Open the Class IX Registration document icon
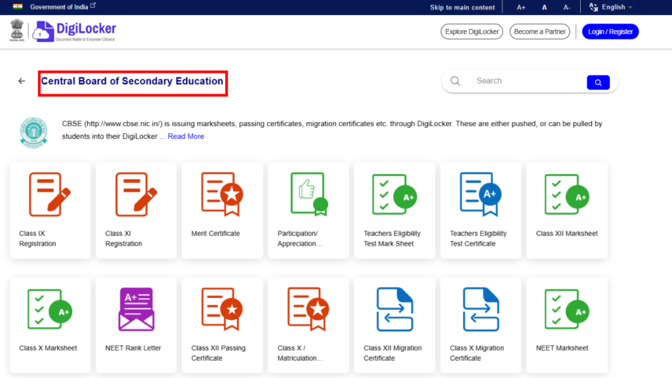Image resolution: width=672 pixels, height=378 pixels. point(50,194)
